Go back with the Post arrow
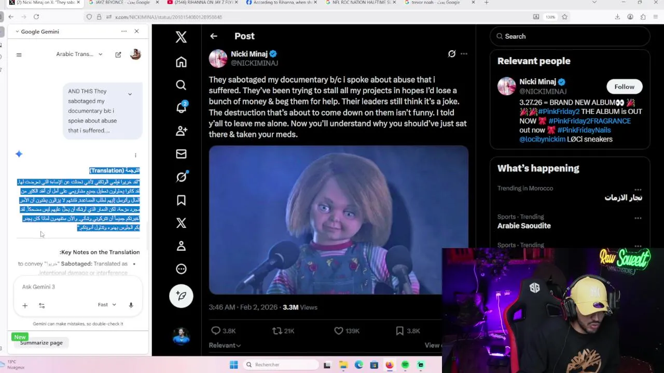 [214, 36]
